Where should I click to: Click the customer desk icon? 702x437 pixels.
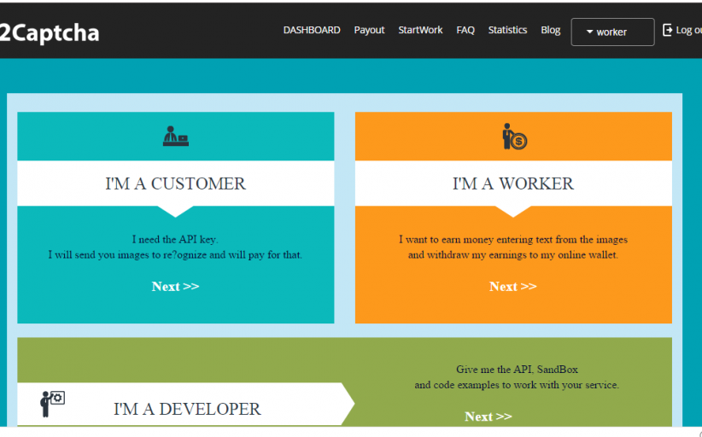pos(175,136)
